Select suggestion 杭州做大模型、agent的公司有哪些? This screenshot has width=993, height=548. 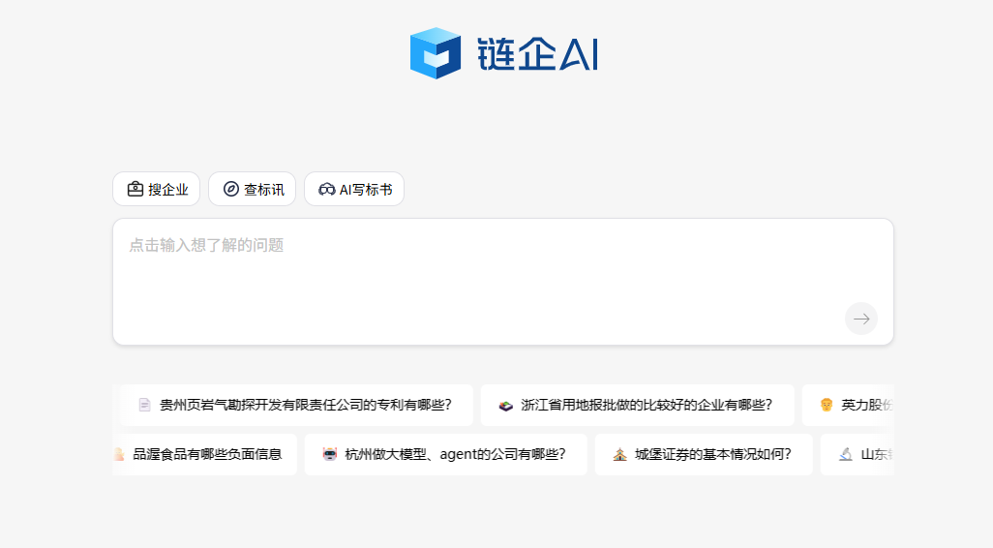446,454
